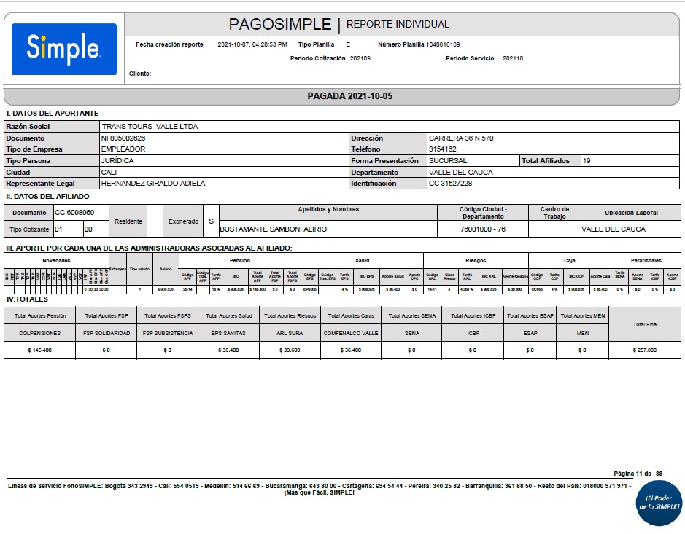
Task: Click the PAGOSIMPLE report title
Action: [x=280, y=24]
